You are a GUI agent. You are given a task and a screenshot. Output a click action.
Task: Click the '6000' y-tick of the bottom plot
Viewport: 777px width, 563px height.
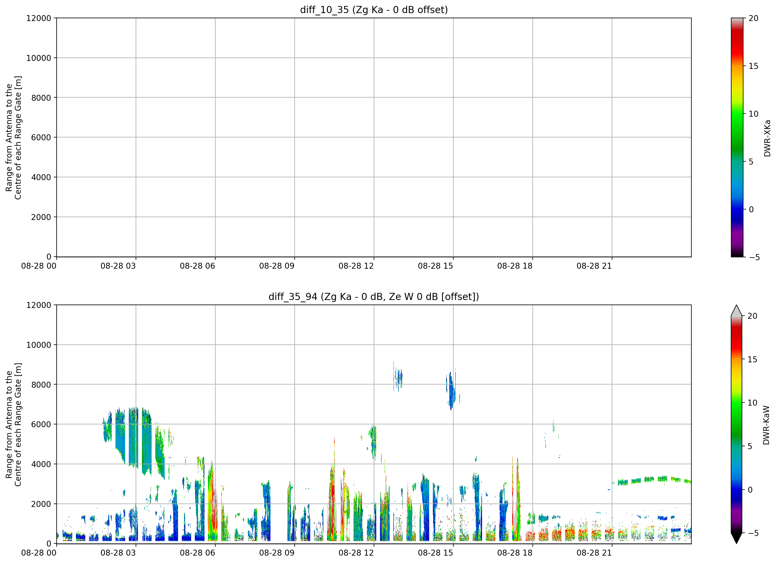click(x=41, y=424)
